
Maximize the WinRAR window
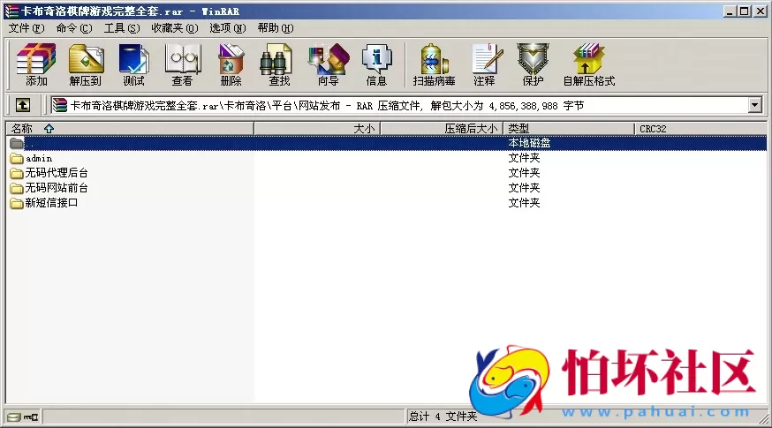[x=745, y=11]
